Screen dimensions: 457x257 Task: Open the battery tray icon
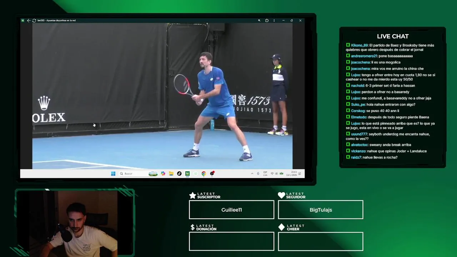(x=281, y=173)
